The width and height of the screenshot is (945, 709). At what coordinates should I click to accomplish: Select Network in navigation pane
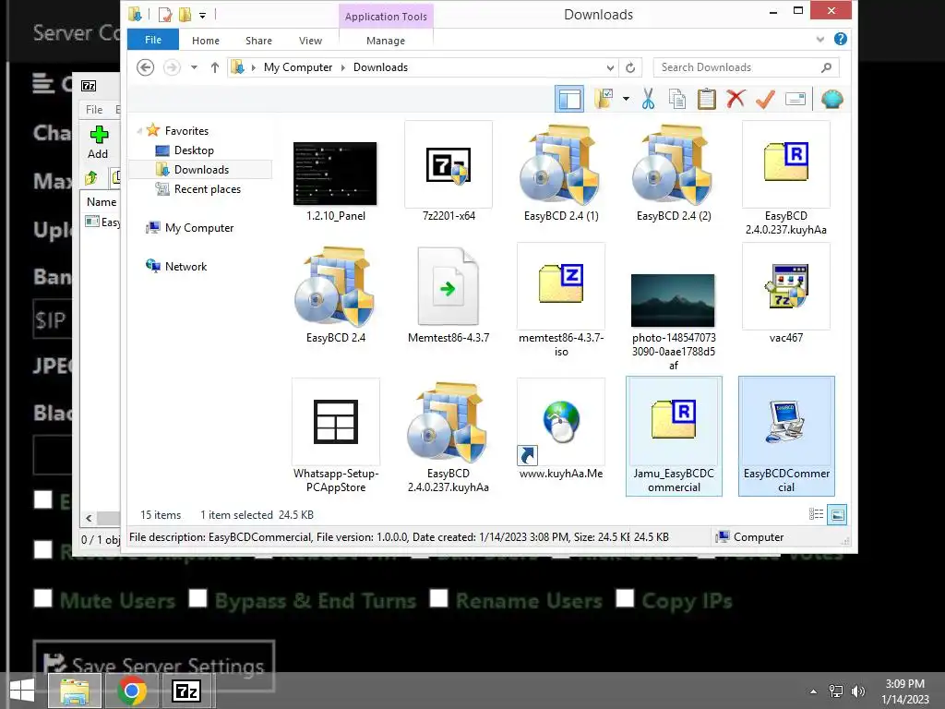185,267
